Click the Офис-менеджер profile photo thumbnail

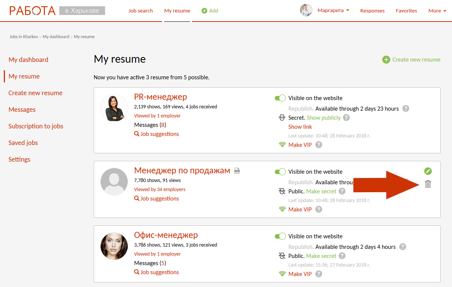coord(114,246)
